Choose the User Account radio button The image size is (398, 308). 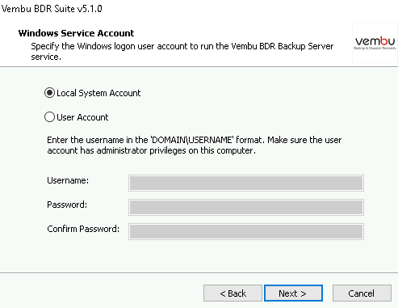49,117
